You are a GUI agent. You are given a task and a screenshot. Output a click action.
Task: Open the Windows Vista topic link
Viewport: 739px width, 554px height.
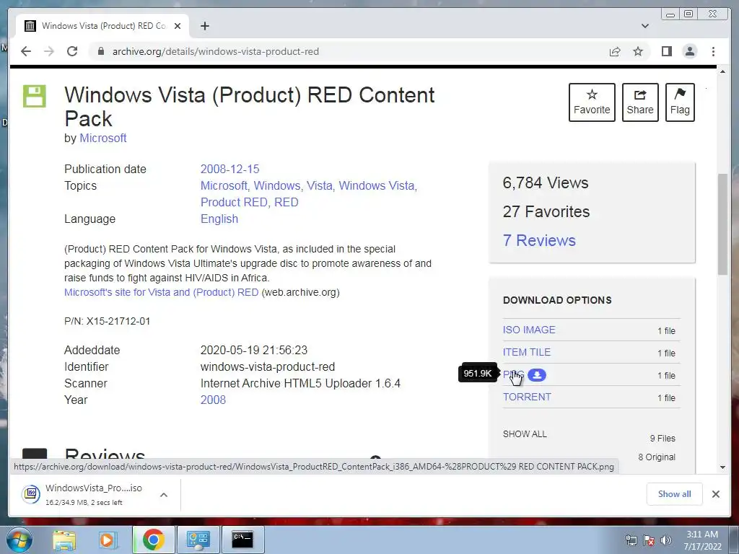coord(377,185)
